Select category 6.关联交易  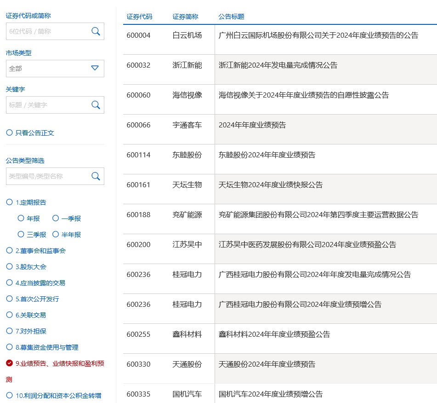tap(9, 315)
